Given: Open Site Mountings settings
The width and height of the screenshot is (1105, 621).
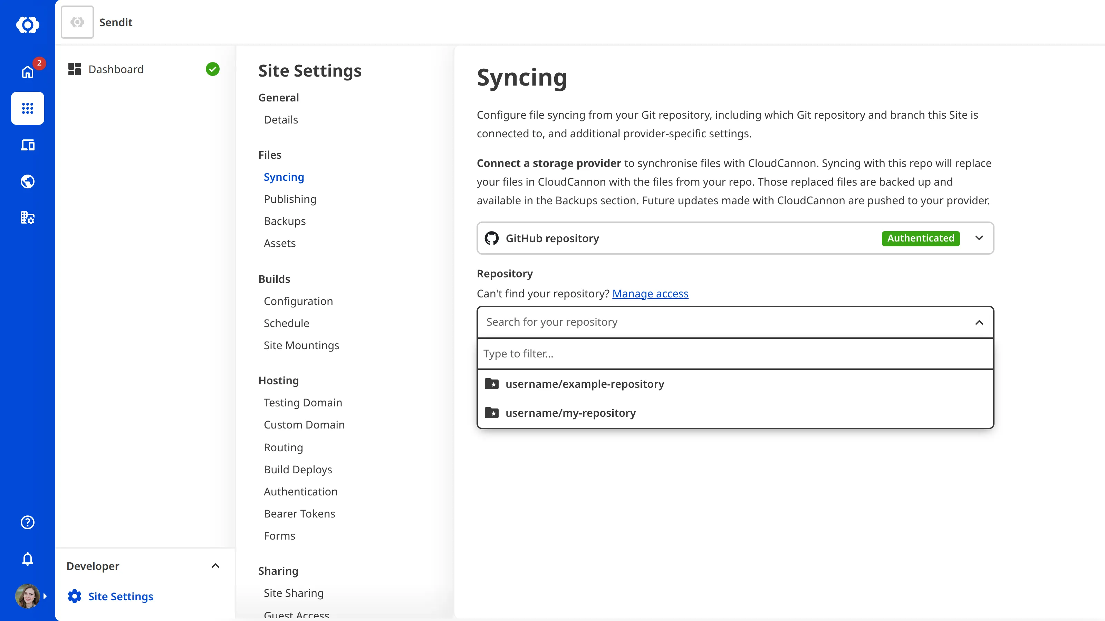Looking at the screenshot, I should click(301, 345).
